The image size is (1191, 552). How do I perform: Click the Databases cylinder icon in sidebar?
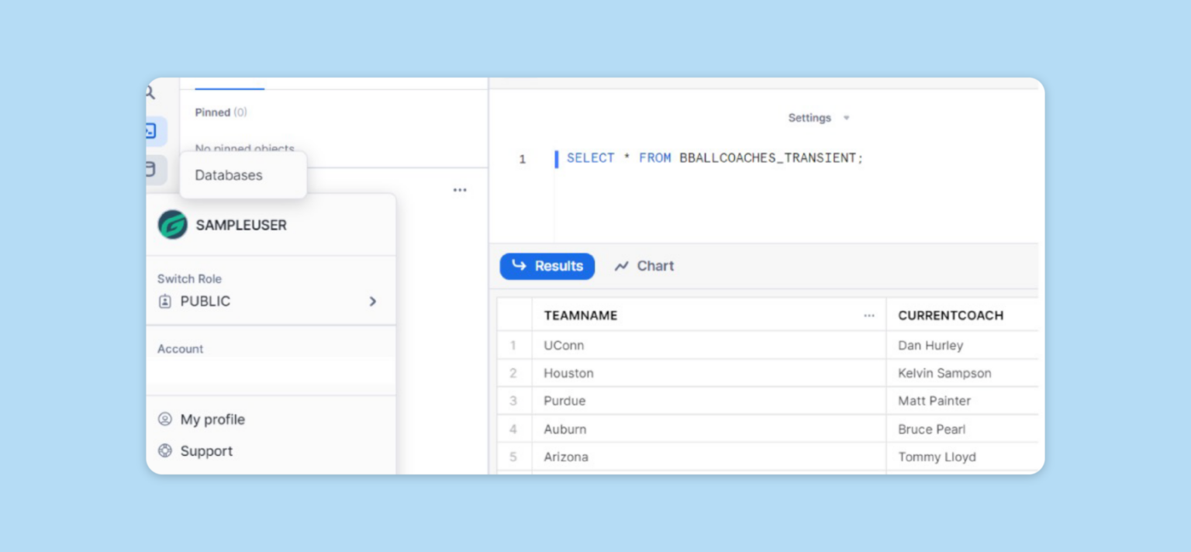coord(153,169)
